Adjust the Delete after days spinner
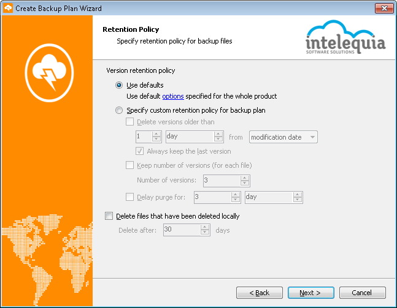397x308 pixels. coord(205,230)
